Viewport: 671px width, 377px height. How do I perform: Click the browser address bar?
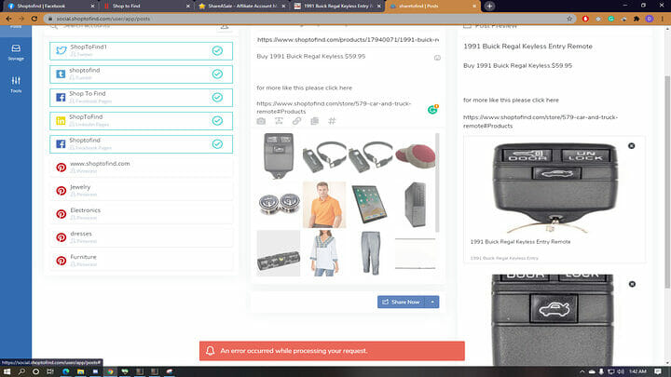coord(308,19)
